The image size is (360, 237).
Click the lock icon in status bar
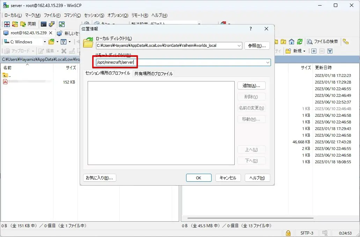288,233
